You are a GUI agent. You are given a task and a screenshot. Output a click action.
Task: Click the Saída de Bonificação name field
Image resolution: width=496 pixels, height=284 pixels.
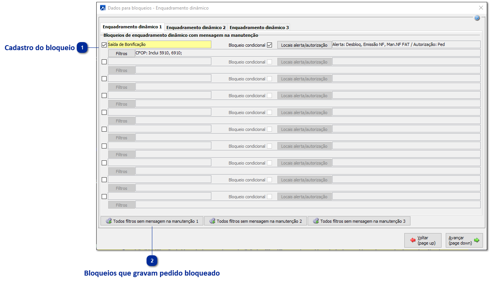(160, 44)
